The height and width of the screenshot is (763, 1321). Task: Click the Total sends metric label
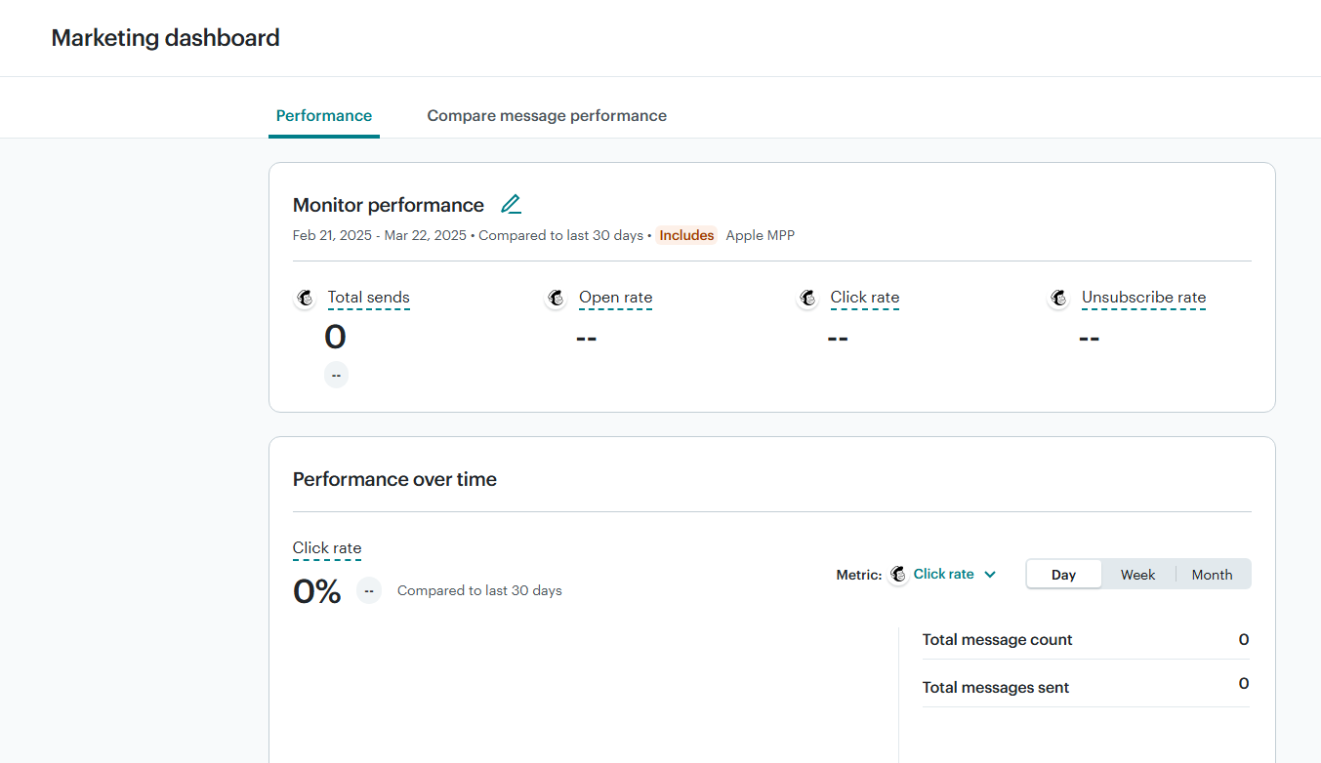368,298
